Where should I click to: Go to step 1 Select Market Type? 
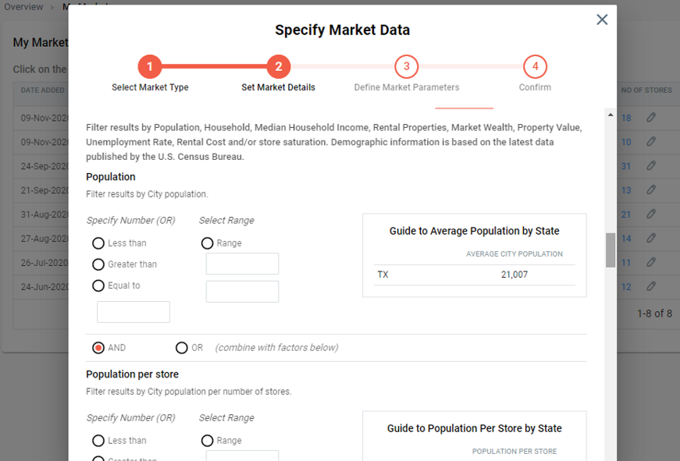pos(150,67)
